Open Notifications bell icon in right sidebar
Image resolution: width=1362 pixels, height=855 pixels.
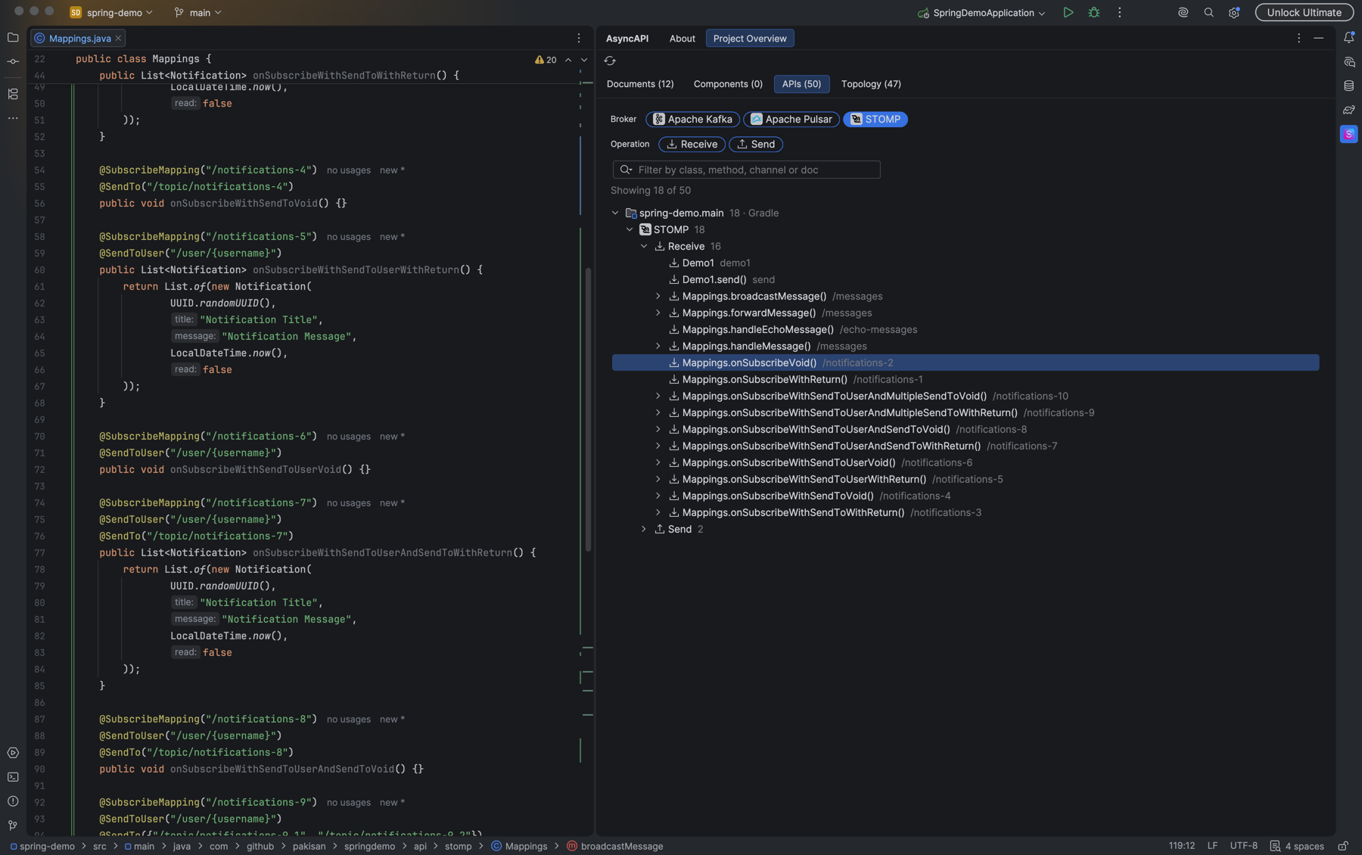pos(1348,37)
